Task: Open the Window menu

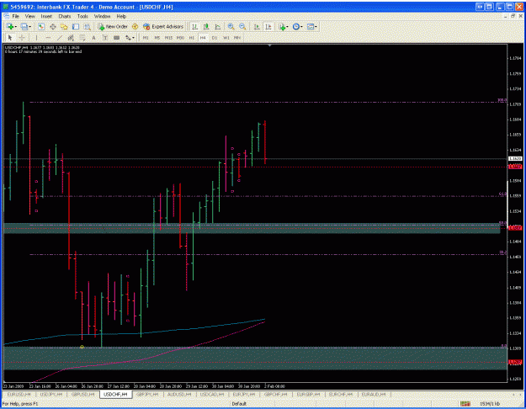Action: 102,16
